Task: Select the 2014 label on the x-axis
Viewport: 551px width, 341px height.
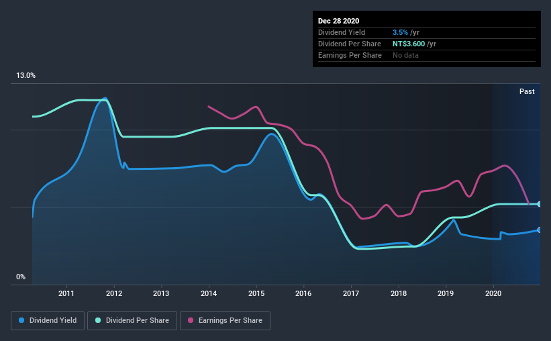Action: click(209, 293)
